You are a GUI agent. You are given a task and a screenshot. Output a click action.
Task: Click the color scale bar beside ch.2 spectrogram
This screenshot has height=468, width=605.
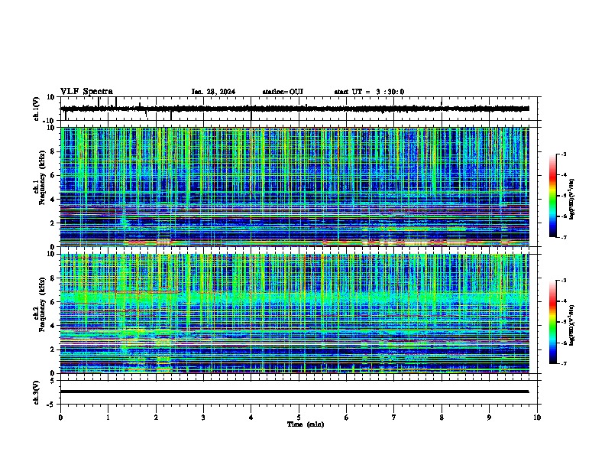point(552,322)
